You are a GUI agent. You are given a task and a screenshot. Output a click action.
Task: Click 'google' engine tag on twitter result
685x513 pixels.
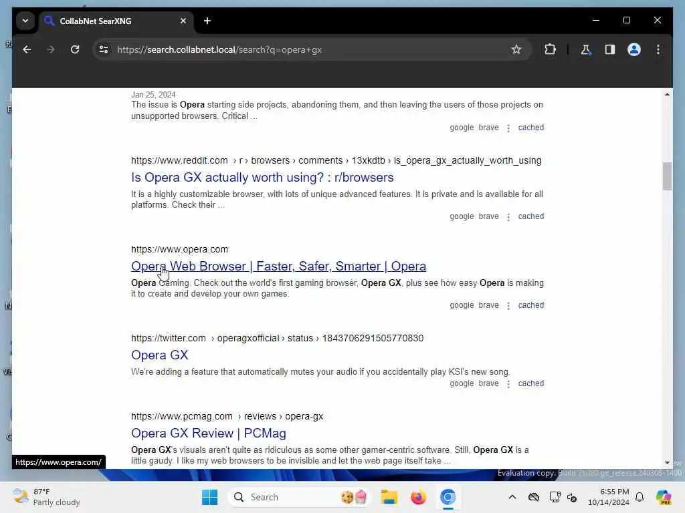[462, 383]
